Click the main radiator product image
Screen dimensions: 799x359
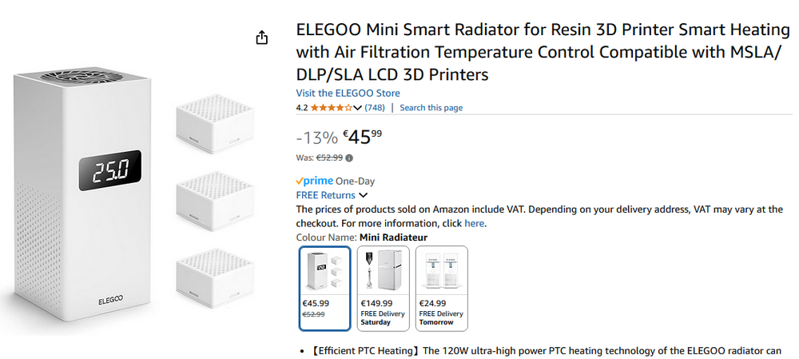(81, 195)
